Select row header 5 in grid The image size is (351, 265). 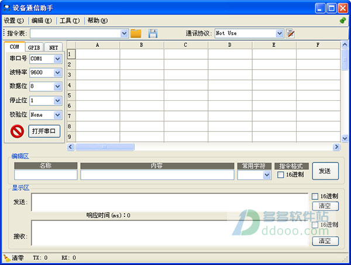pyautogui.click(x=71, y=96)
